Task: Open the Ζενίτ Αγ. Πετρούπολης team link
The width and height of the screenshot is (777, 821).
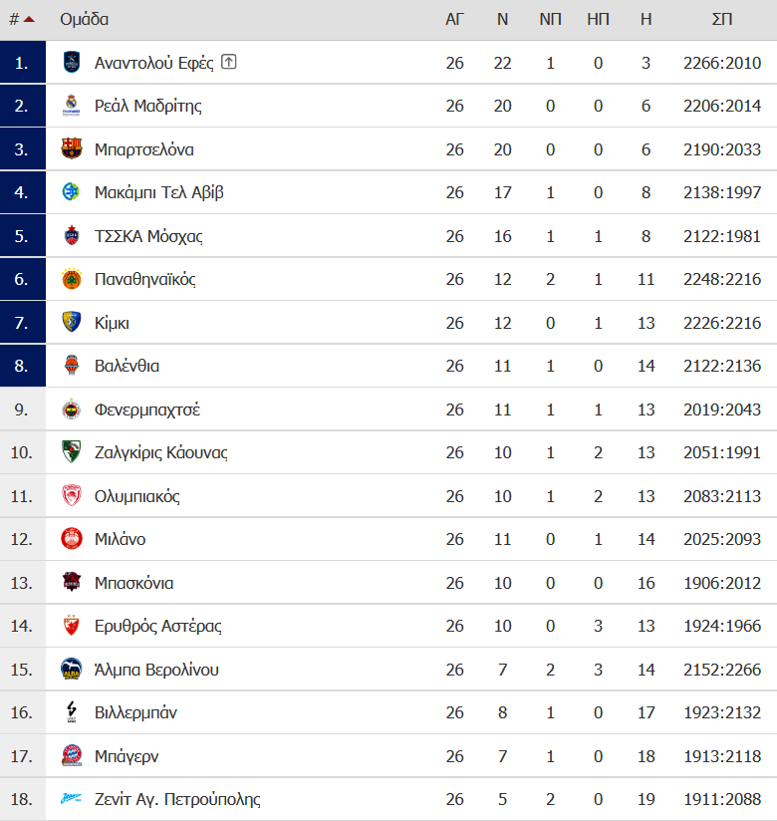Action: pos(177,799)
